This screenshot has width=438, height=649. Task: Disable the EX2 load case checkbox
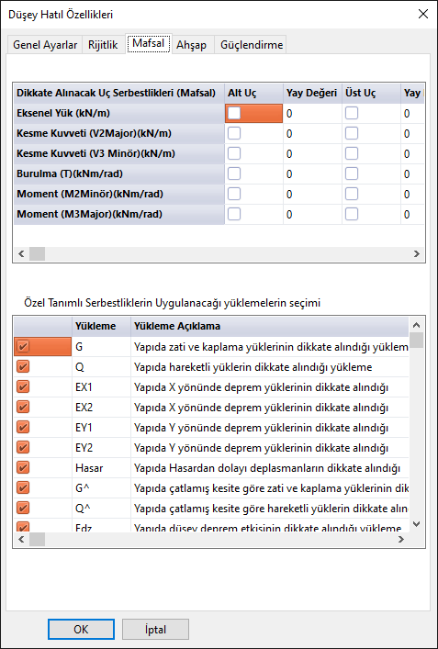coord(23,408)
